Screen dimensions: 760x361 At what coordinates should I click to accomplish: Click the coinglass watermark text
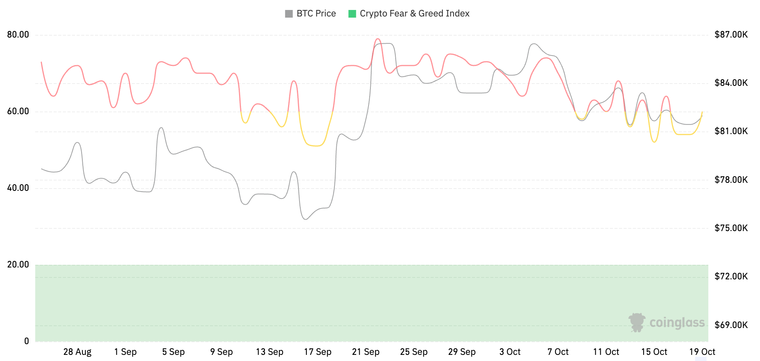pos(677,323)
